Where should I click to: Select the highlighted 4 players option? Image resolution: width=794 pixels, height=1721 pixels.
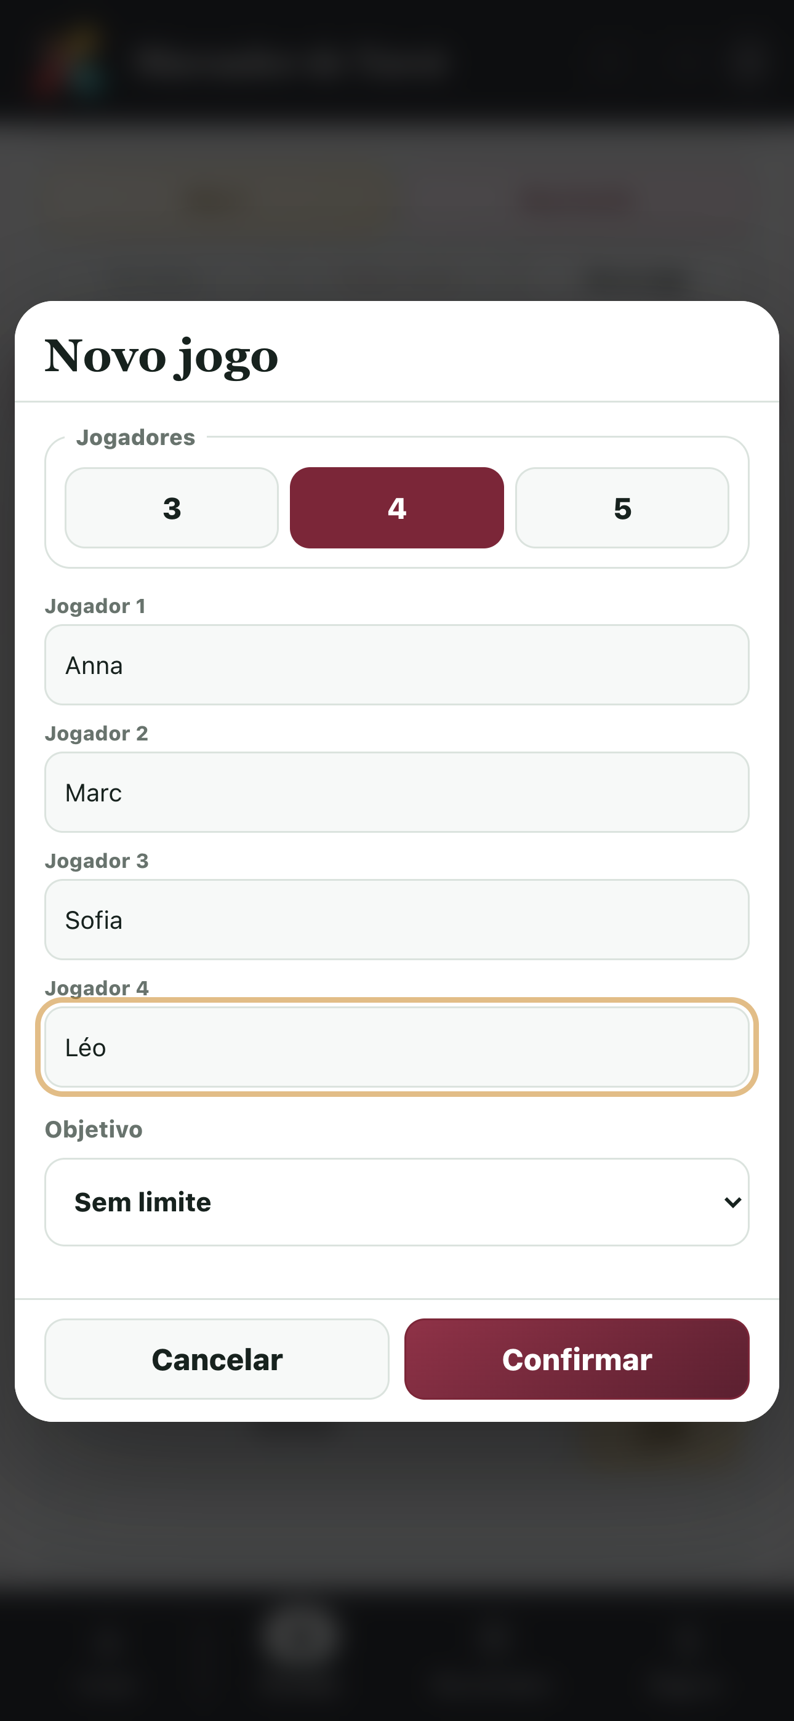397,508
